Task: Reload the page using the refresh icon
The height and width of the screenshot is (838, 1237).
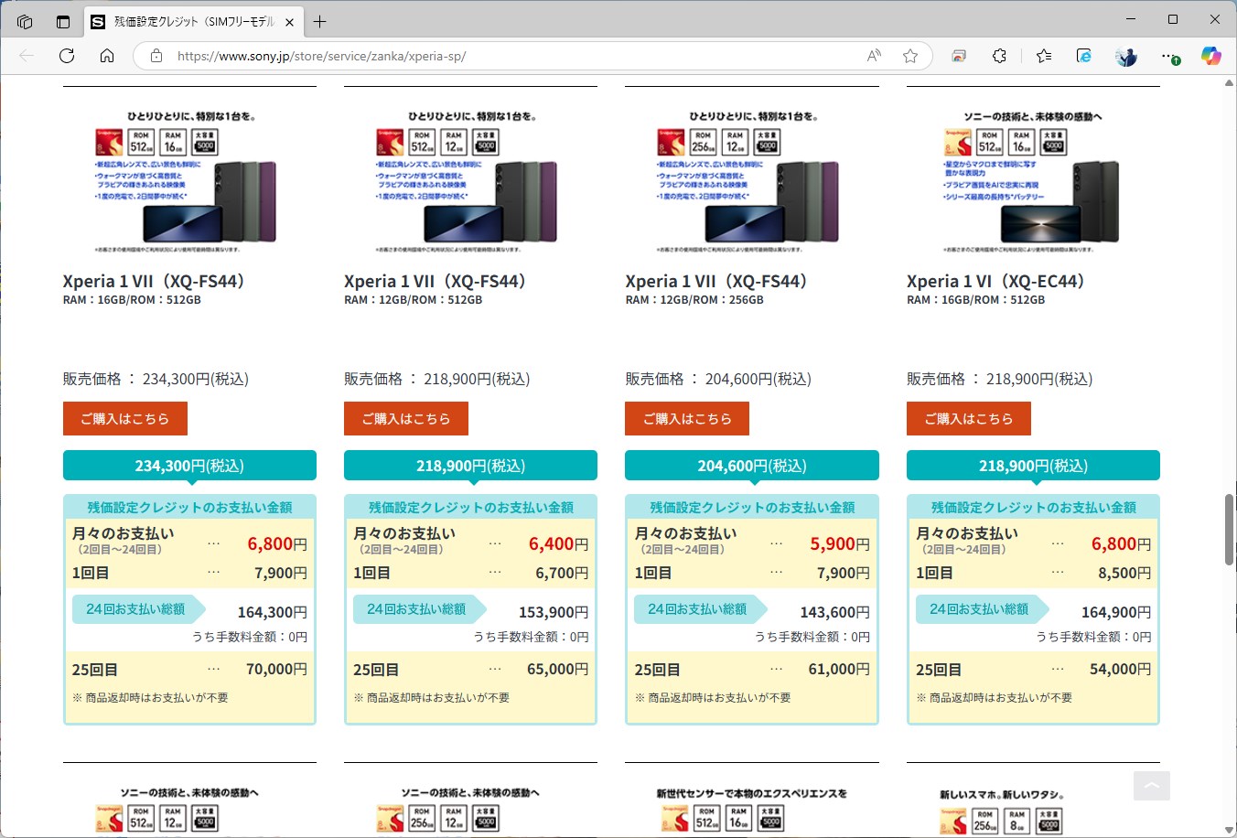Action: (66, 56)
